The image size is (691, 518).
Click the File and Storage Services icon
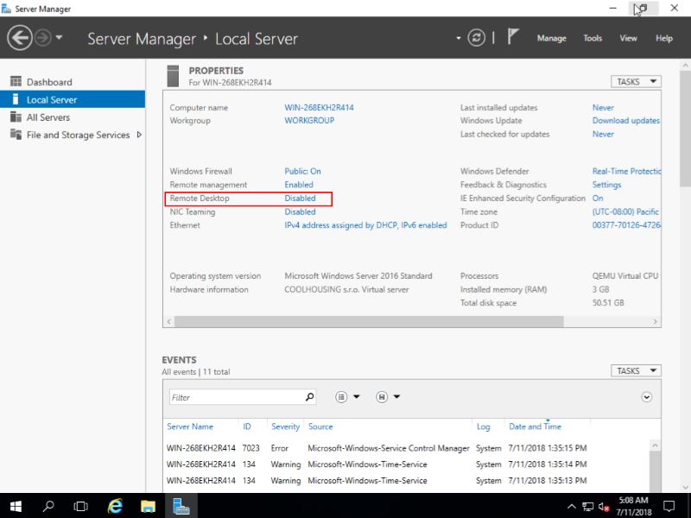(16, 135)
